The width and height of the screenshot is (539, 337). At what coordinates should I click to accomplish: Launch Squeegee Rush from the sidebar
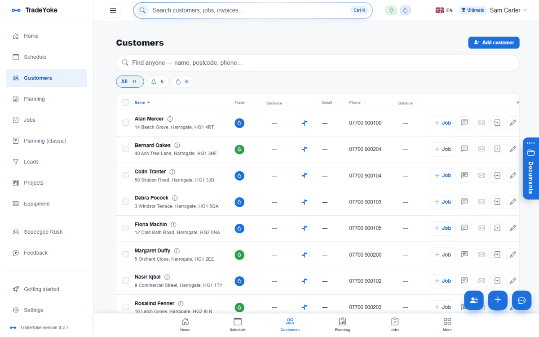pyautogui.click(x=46, y=232)
